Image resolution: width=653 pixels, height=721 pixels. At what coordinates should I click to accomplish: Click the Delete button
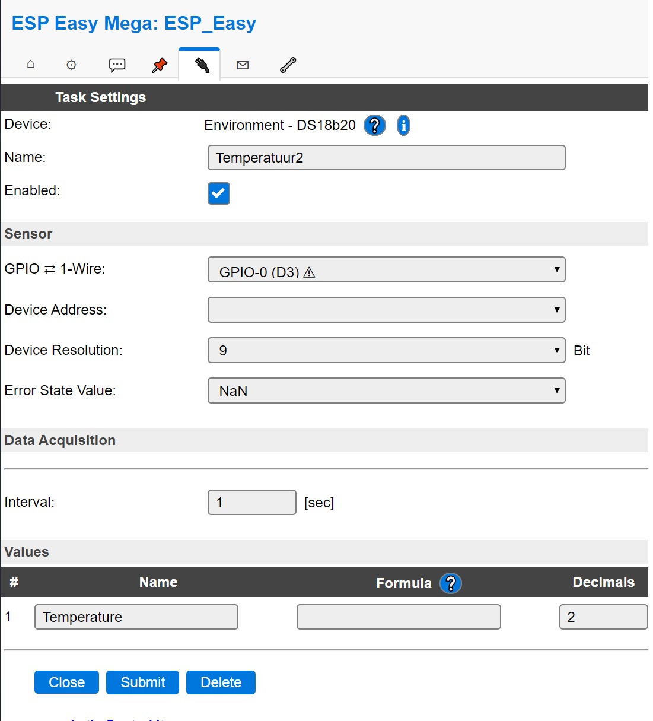[x=221, y=682]
